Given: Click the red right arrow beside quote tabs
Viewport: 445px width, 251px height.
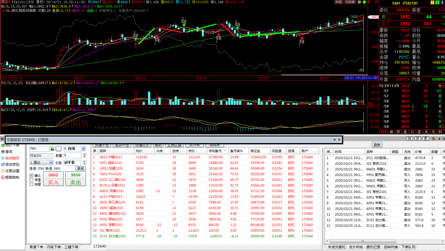Looking at the screenshot, I should pos(386,132).
